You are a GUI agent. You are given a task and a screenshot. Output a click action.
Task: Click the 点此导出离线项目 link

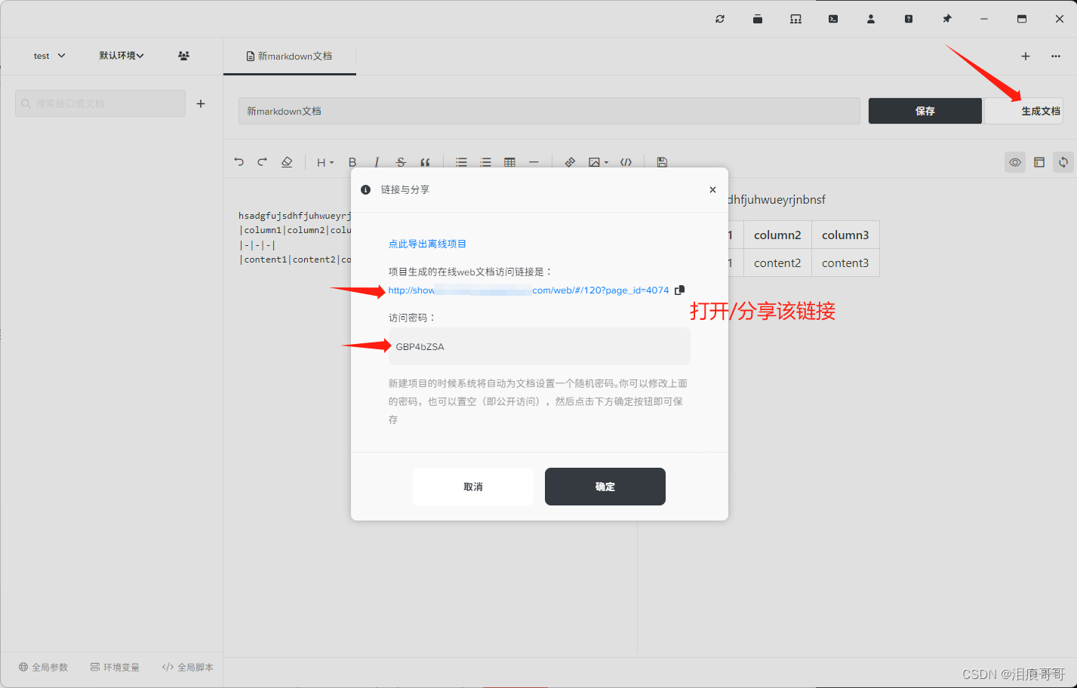point(426,243)
